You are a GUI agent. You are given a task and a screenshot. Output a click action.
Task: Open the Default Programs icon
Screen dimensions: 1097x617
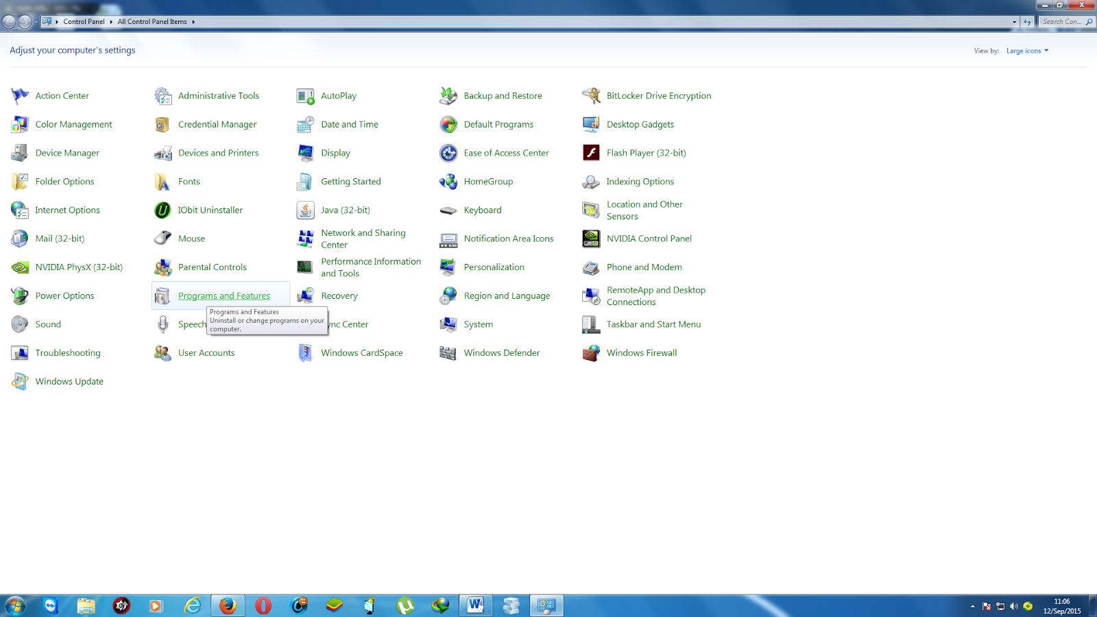(448, 125)
